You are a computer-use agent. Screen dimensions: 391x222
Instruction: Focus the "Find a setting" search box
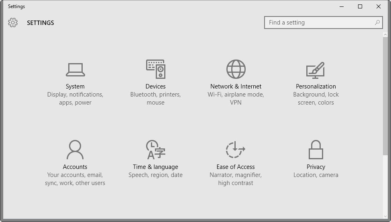point(324,23)
